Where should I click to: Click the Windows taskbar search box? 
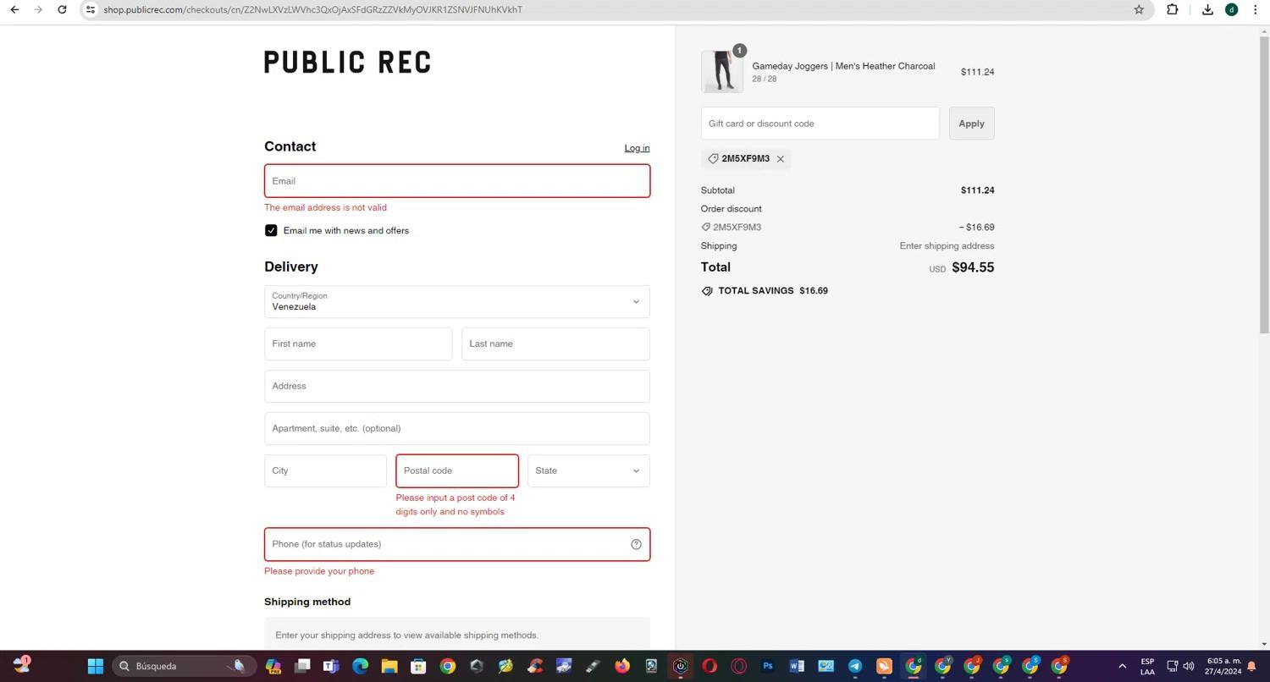click(184, 666)
